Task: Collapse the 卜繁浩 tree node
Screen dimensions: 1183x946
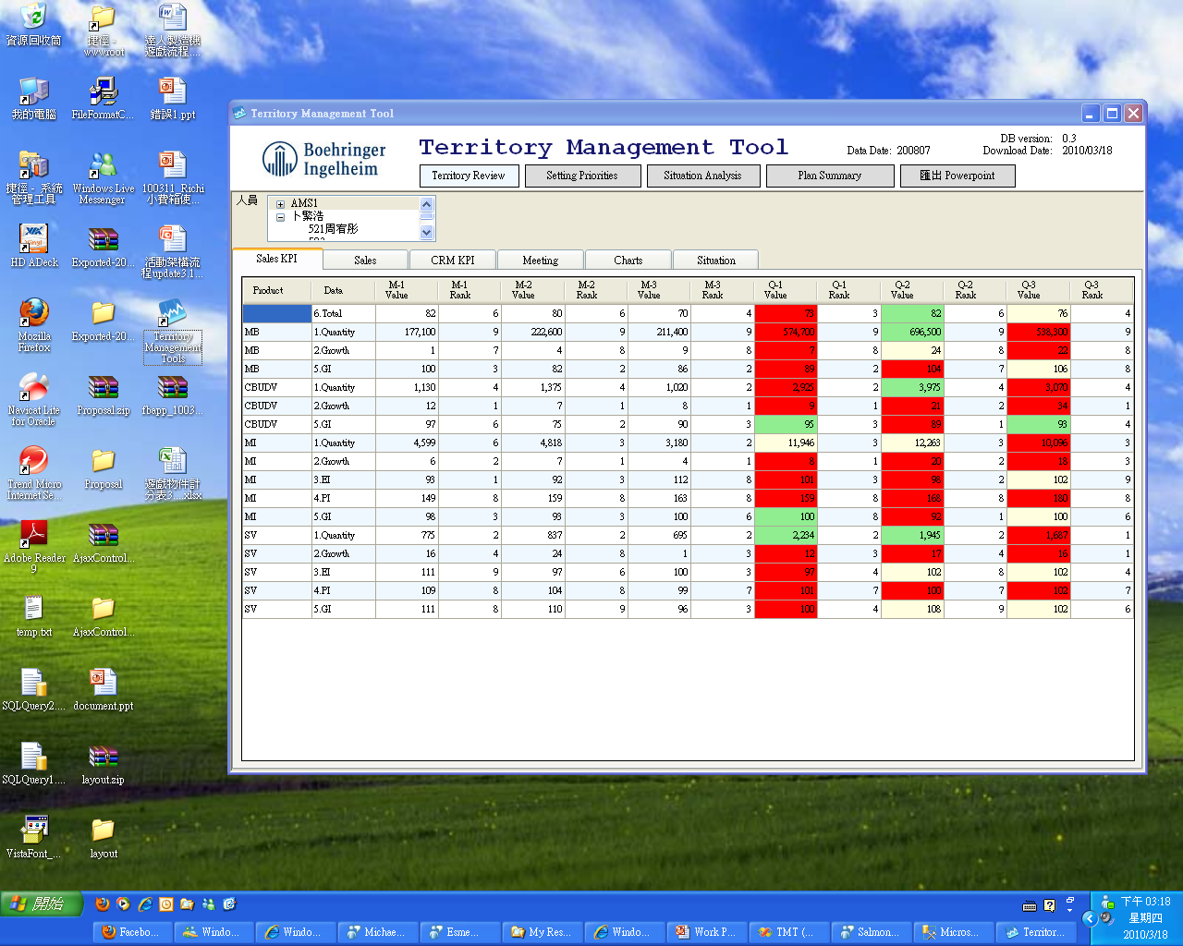Action: (280, 217)
